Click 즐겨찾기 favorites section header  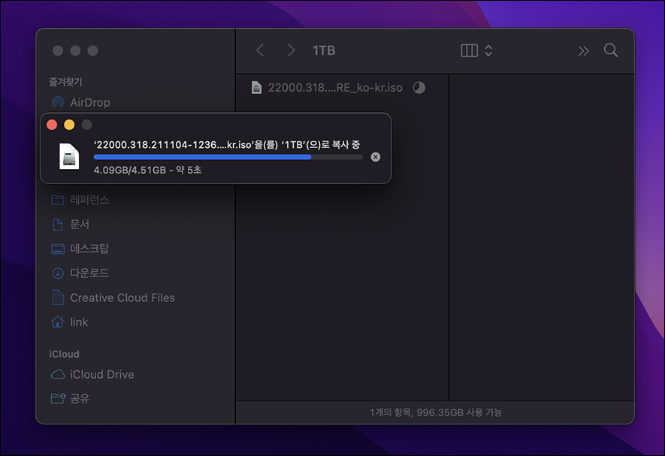pos(65,82)
